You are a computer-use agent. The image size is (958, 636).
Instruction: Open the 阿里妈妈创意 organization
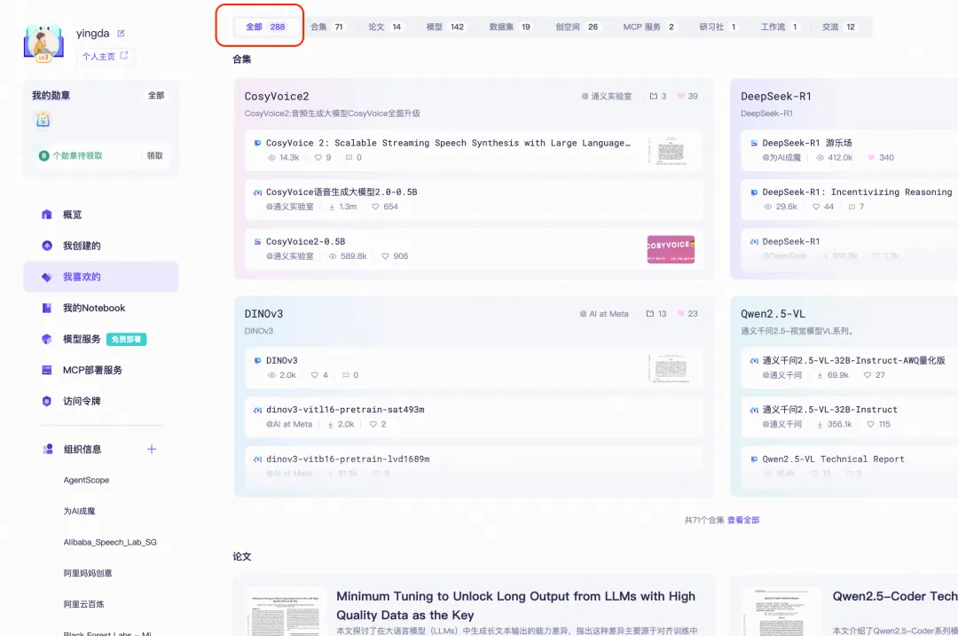point(88,573)
